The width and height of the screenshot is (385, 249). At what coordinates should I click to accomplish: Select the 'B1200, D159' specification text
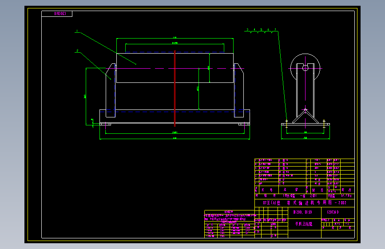tap(302, 212)
